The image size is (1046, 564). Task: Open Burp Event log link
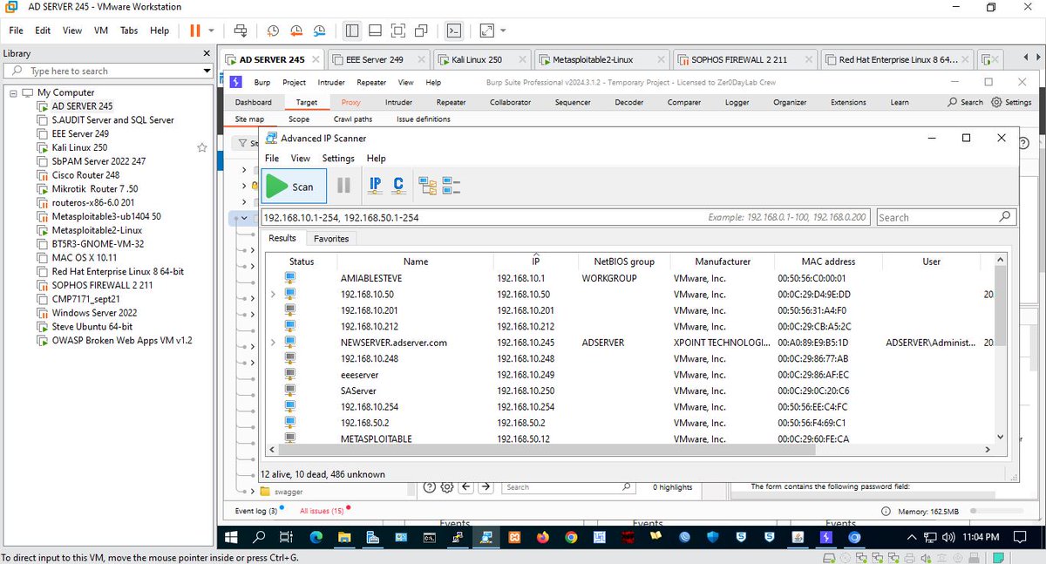tap(256, 511)
